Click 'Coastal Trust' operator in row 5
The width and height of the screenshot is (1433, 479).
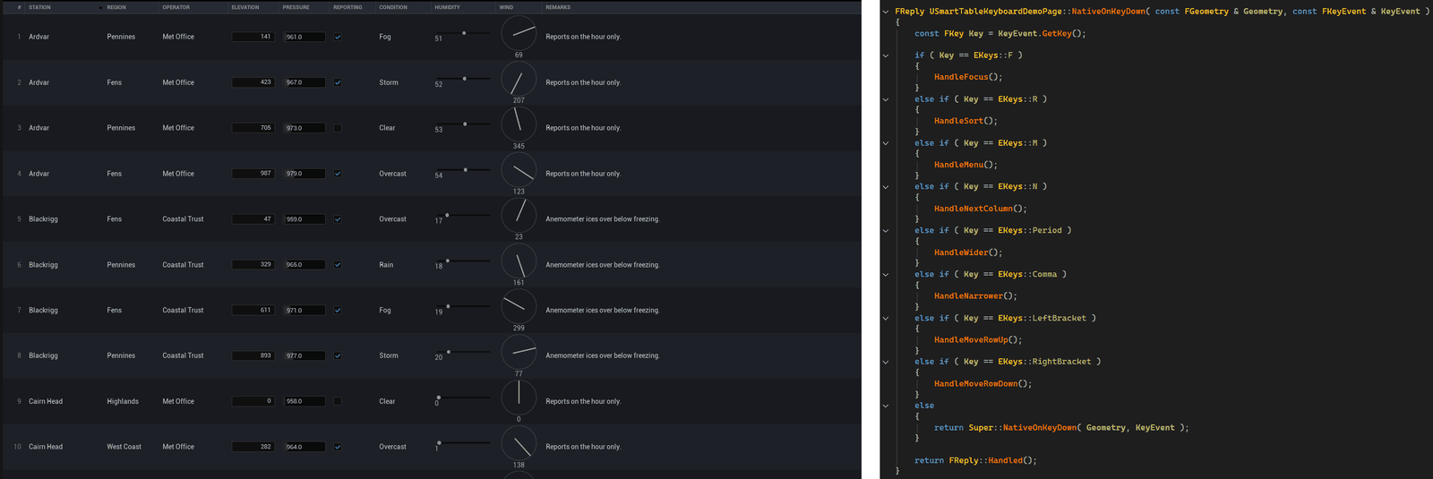click(x=183, y=219)
